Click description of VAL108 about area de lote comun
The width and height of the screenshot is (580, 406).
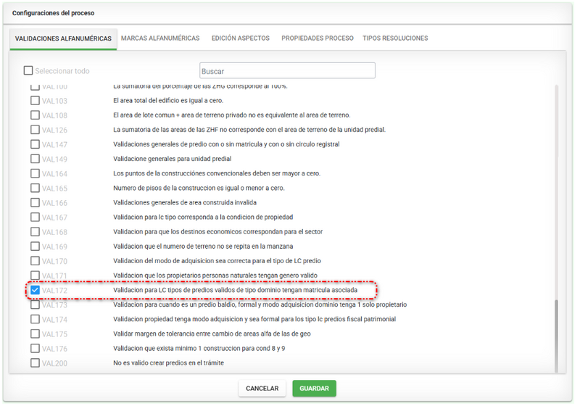pos(231,115)
